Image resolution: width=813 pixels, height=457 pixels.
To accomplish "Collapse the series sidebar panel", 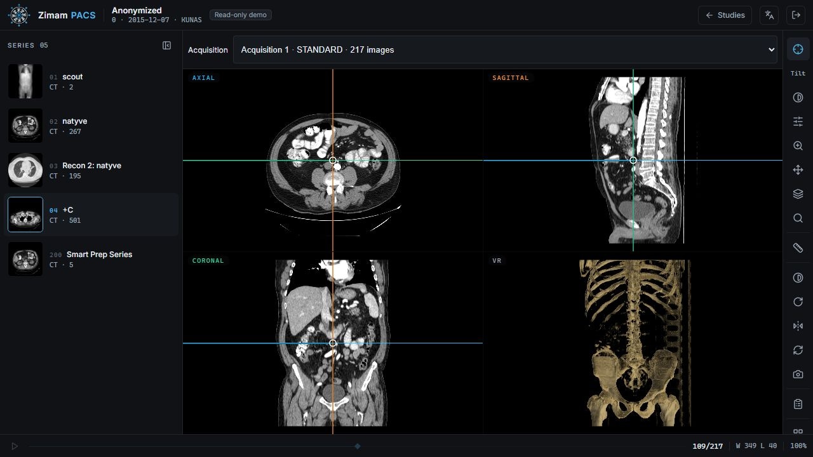I will click(x=166, y=46).
